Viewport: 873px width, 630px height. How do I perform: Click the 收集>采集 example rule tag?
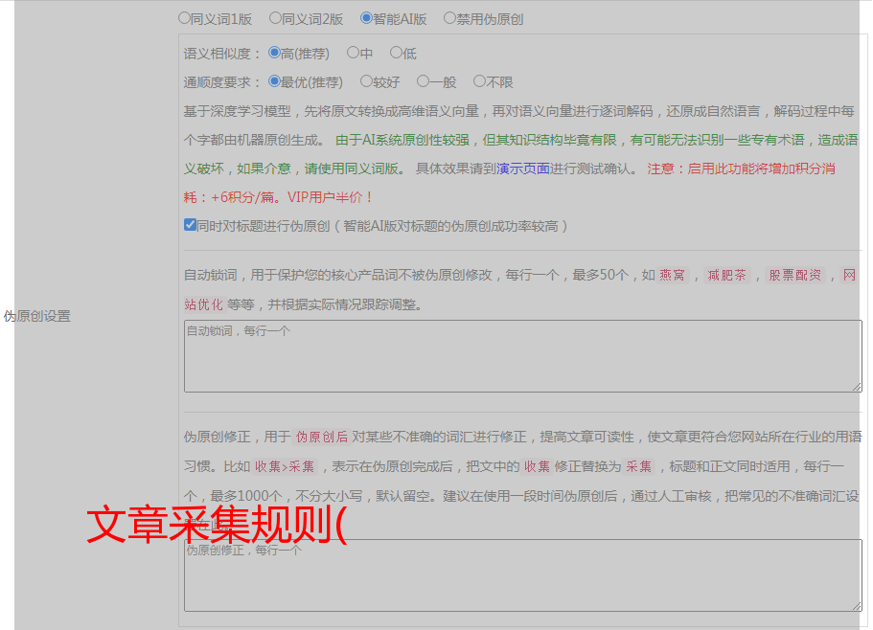coord(285,466)
